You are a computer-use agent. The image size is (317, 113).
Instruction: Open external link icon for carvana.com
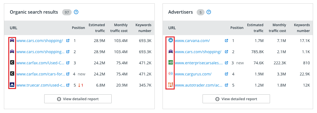pyautogui.click(x=226, y=40)
